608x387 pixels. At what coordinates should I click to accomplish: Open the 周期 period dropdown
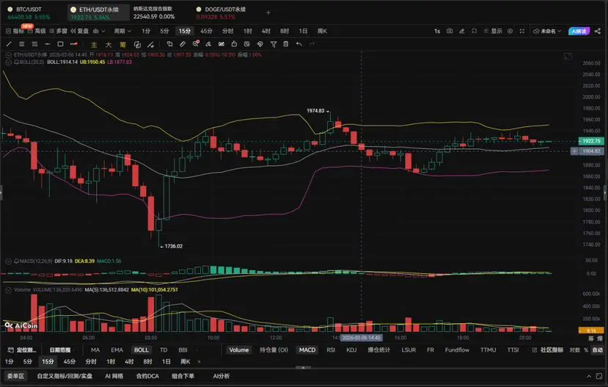tap(122, 31)
